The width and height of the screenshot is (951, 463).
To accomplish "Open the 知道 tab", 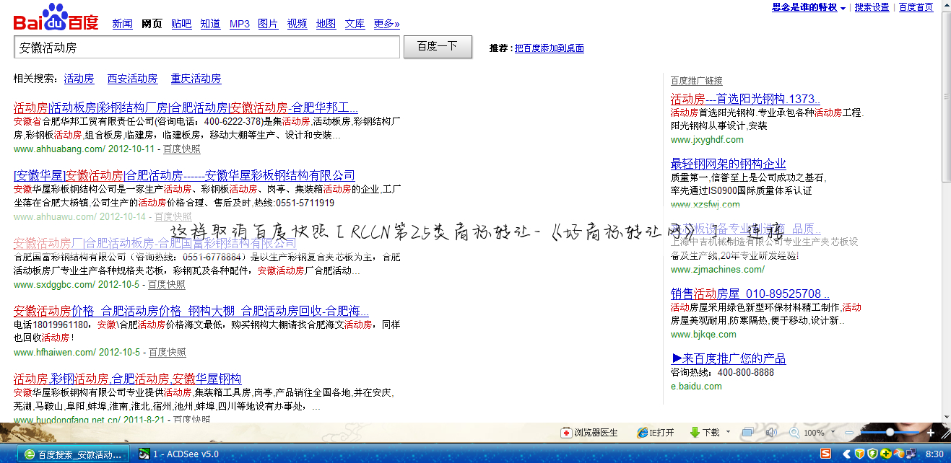I will click(x=210, y=24).
